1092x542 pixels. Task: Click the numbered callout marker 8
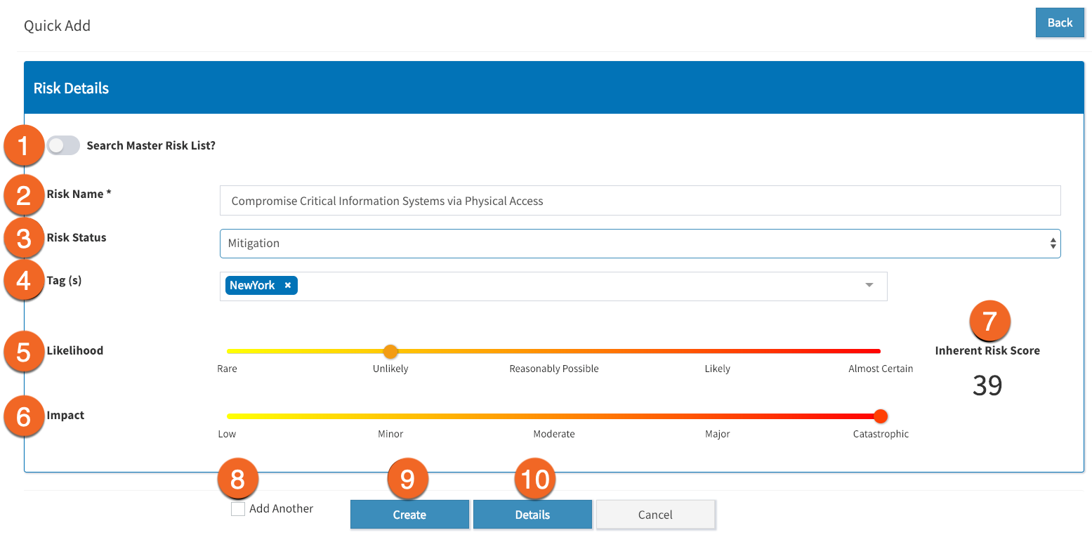pos(238,479)
